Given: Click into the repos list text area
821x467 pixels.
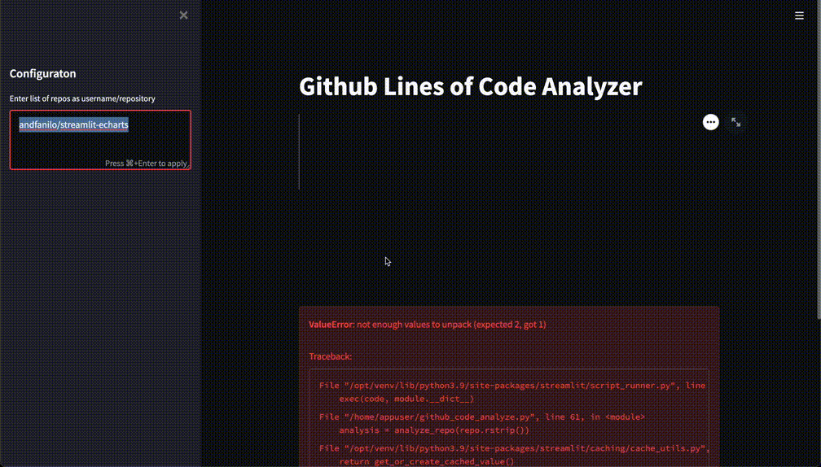Looking at the screenshot, I should click(x=100, y=140).
